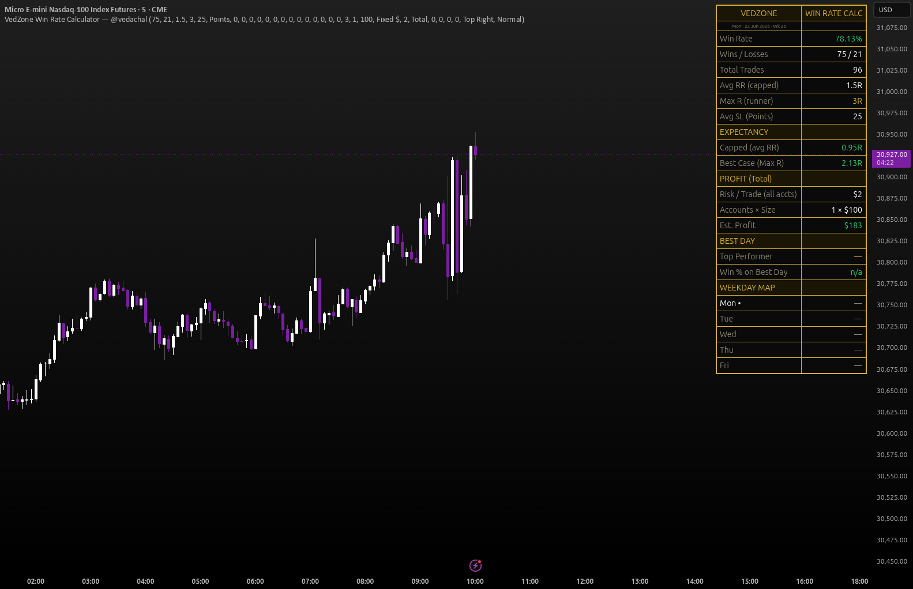The image size is (913, 589).
Task: Open the USD currency dropdown
Action: click(x=892, y=10)
